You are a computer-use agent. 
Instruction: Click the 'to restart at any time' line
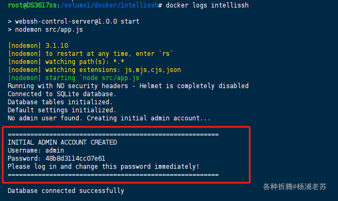90,54
